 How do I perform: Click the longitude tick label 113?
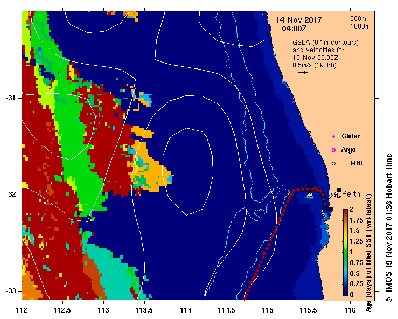103,310
